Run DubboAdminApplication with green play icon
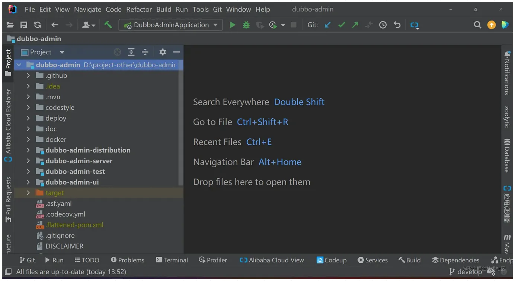 (x=233, y=25)
